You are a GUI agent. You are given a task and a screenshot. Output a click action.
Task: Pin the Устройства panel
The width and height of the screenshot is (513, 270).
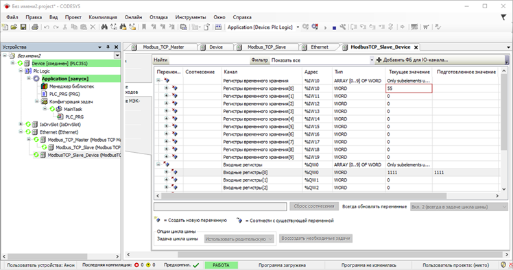point(108,47)
